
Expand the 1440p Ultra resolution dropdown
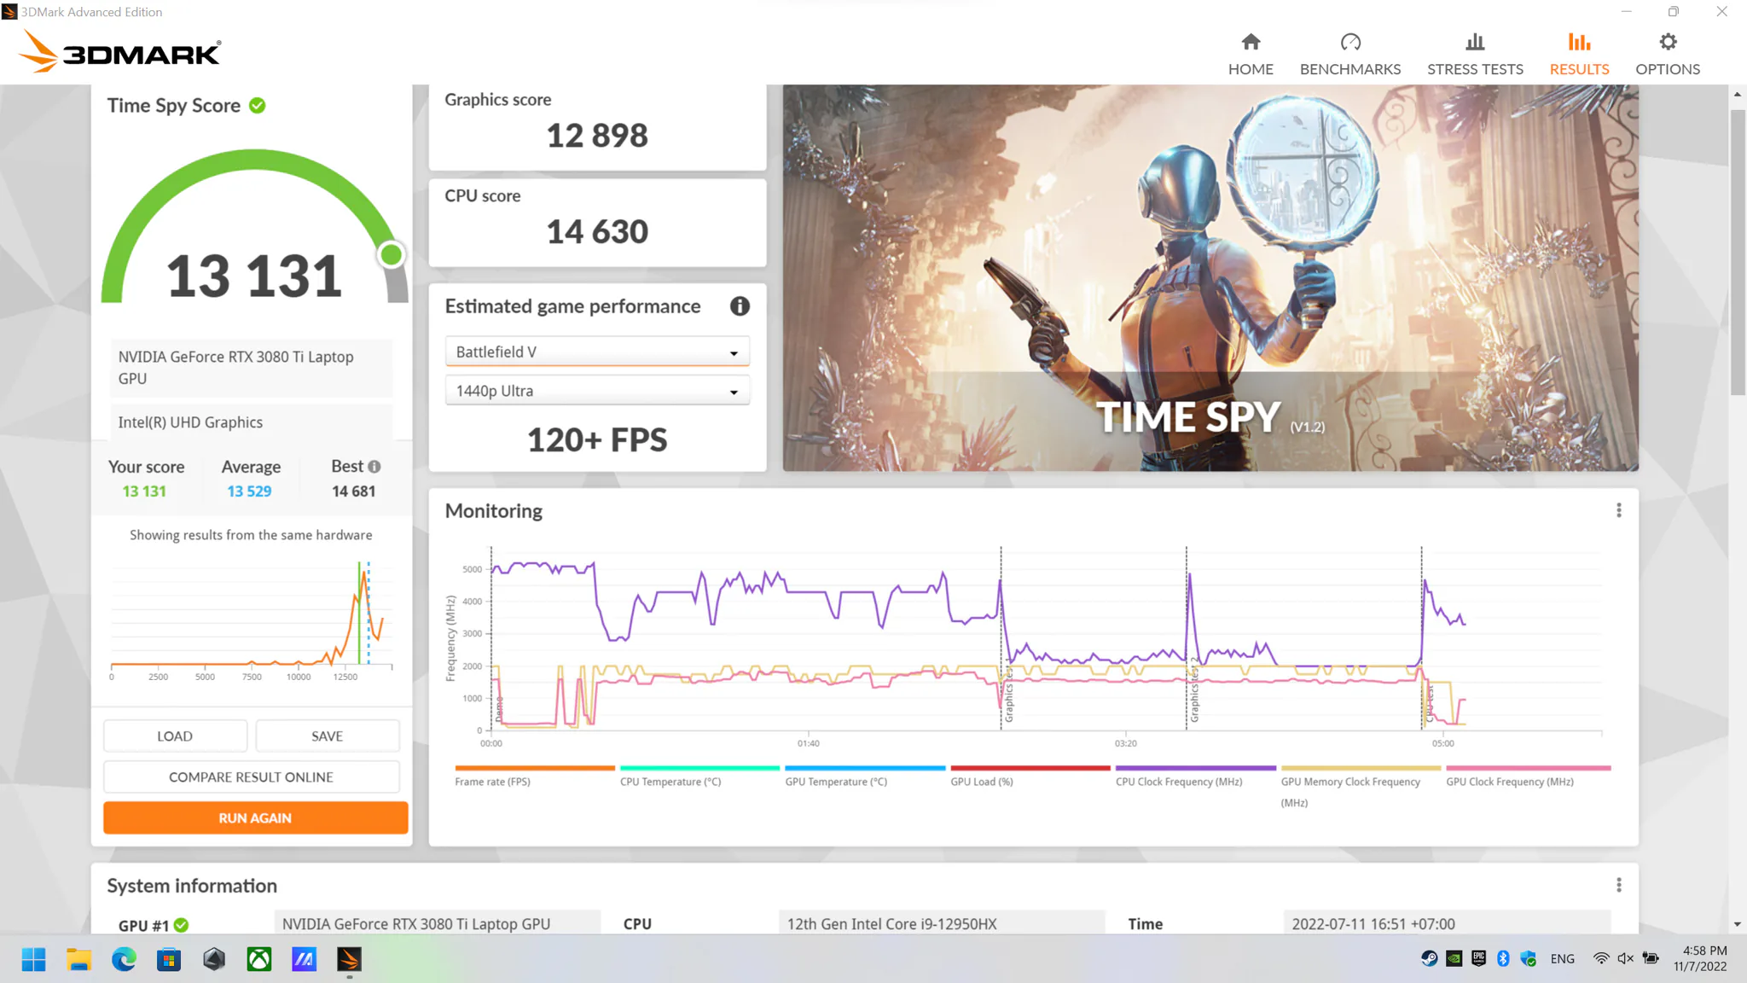(x=597, y=391)
